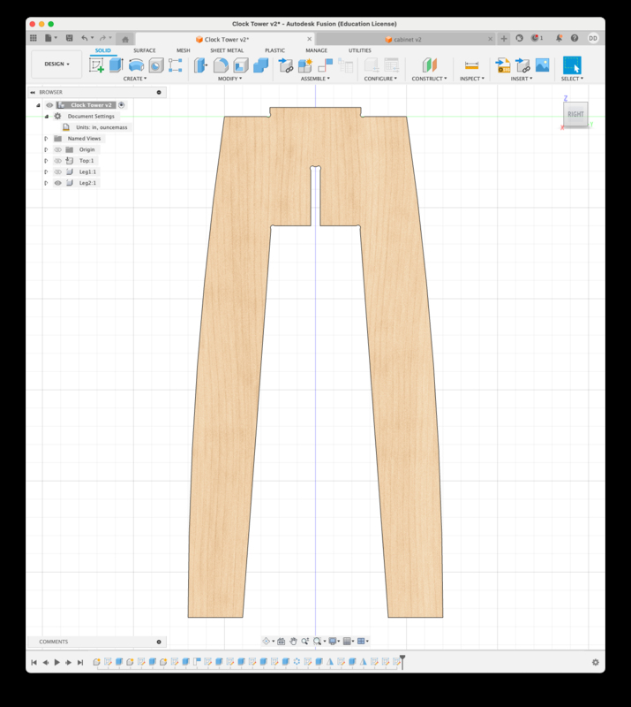Open the INSPECT dropdown menu

(472, 79)
